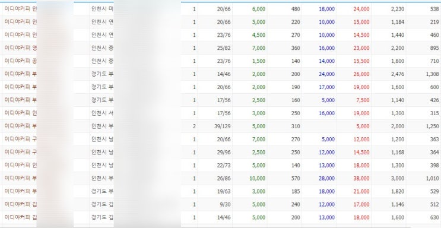Click the green 6,000 value
Screen dimensions: 441x228
click(x=259, y=9)
